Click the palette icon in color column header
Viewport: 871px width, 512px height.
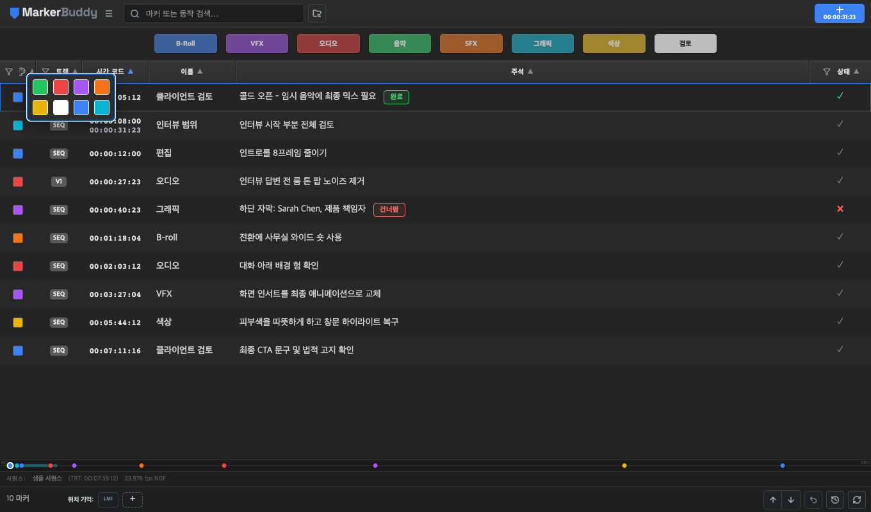pos(22,72)
